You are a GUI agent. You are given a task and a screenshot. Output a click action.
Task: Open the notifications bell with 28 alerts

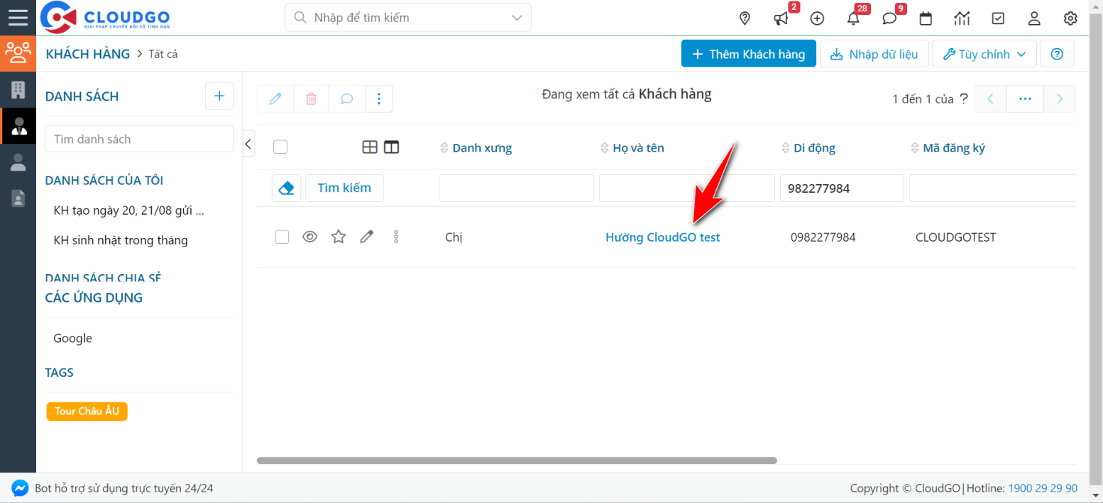tap(853, 18)
